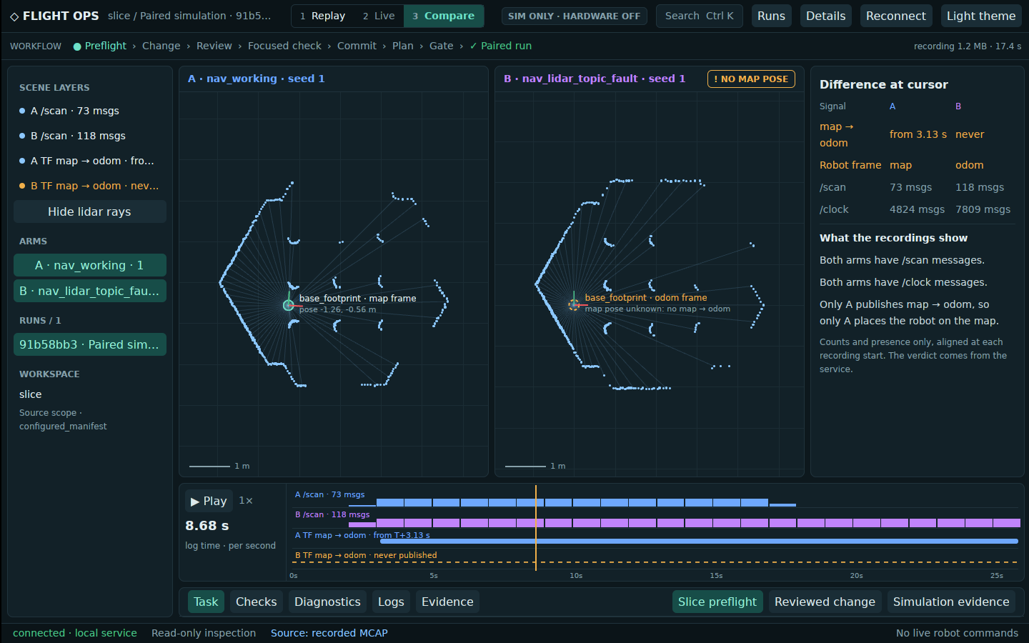This screenshot has width=1029, height=643.
Task: Select arm B · nav_lidar_topic_fau…
Action: [x=90, y=291]
